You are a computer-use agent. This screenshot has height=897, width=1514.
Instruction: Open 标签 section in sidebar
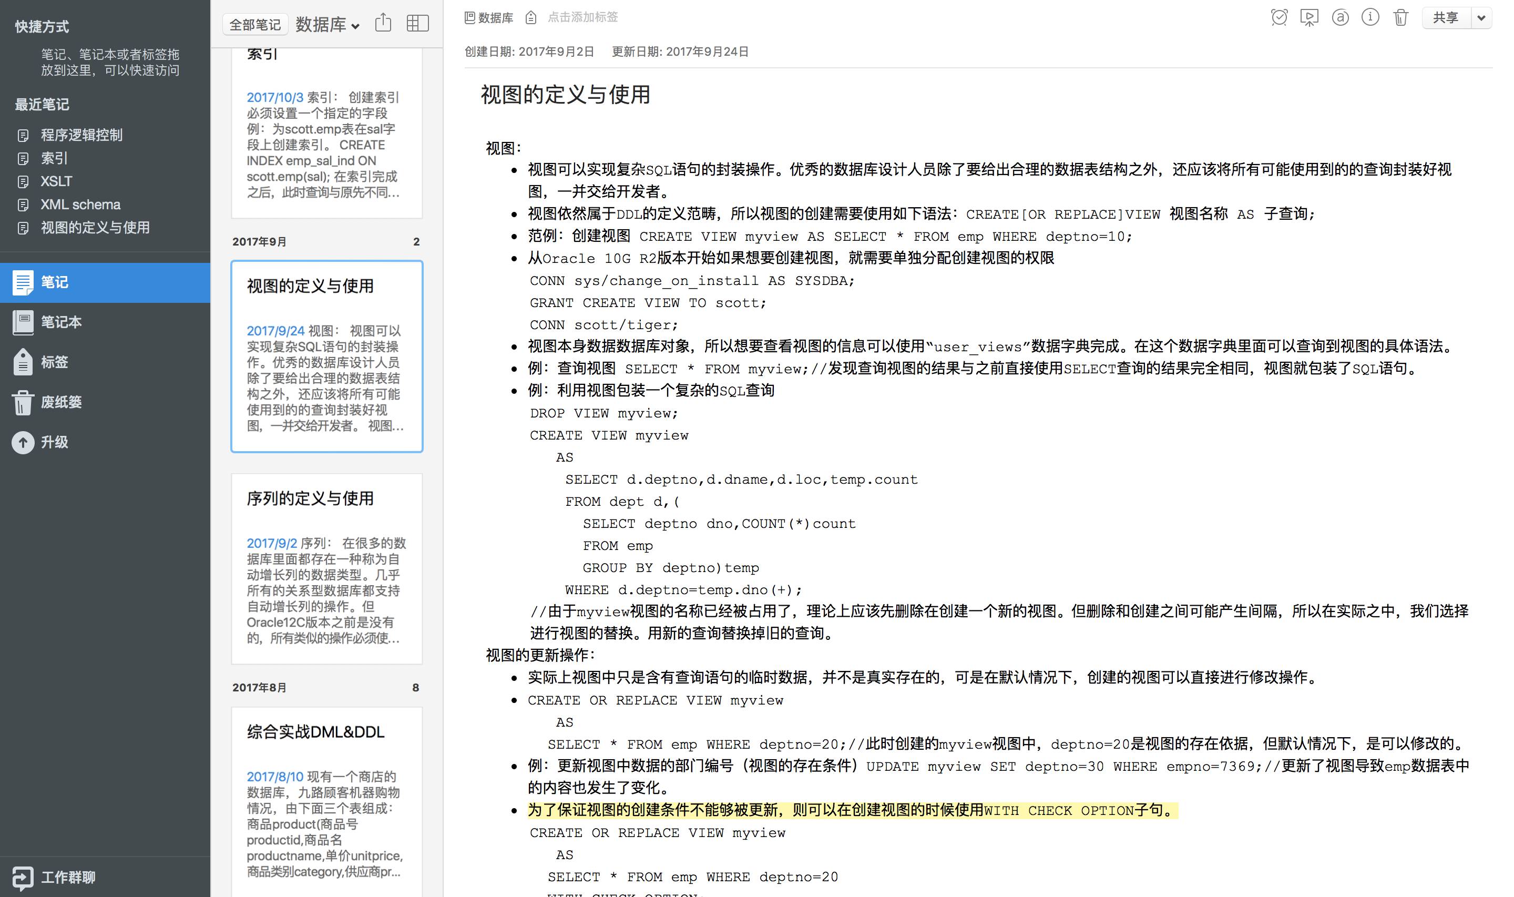[54, 362]
